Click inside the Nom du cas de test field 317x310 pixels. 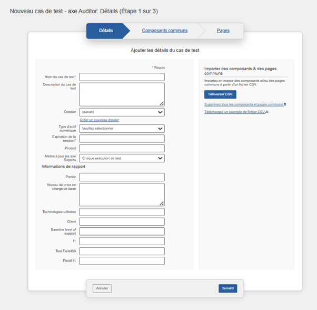[x=122, y=77]
